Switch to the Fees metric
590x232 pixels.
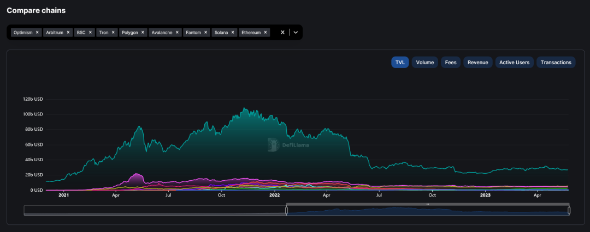[451, 62]
